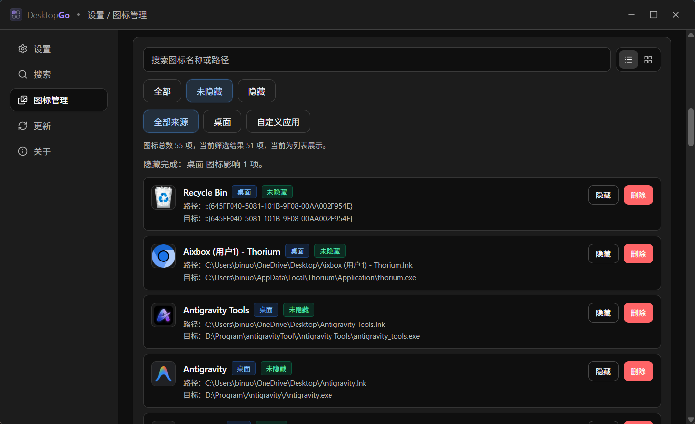The width and height of the screenshot is (695, 424).
Task: Click the Antigravity Tools app icon
Action: tap(164, 315)
